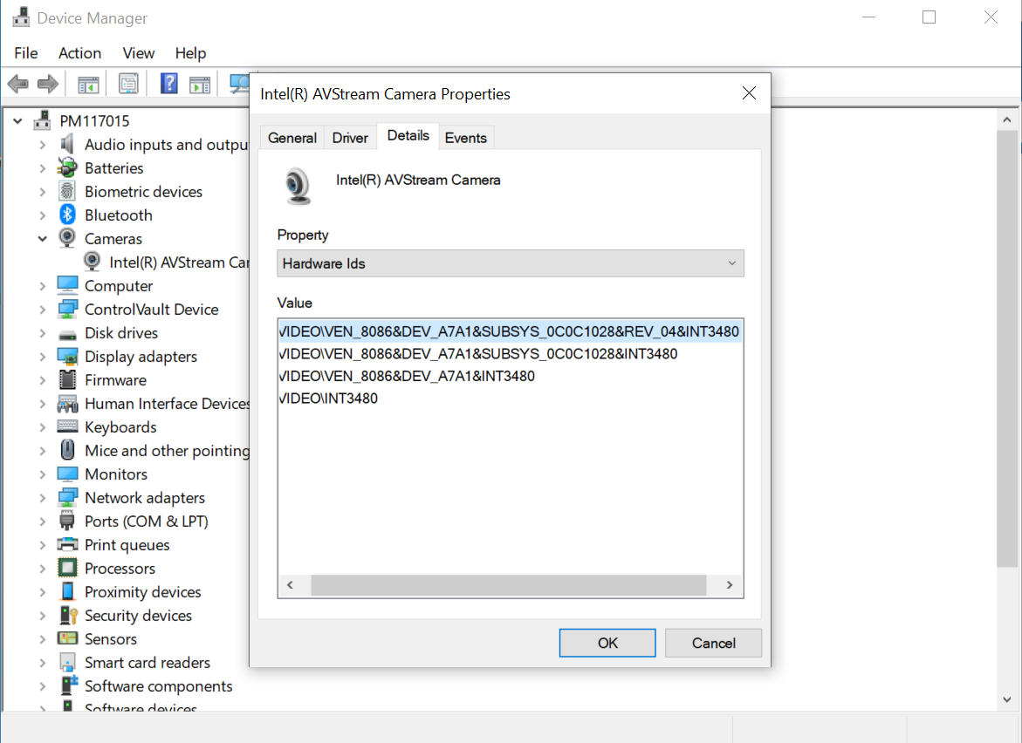Open the Property dropdown showing Hardware Ids
This screenshot has width=1022, height=743.
[511, 263]
